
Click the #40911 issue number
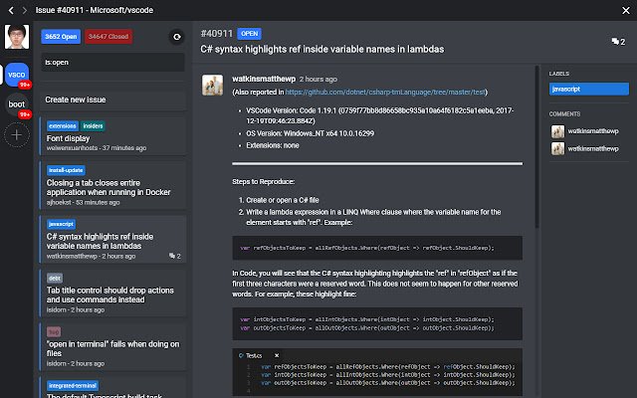(217, 34)
